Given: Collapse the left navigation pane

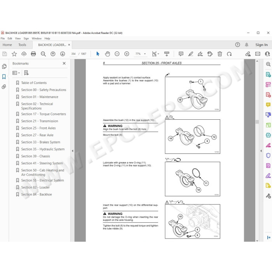Looking at the screenshot, I should coord(73,151).
